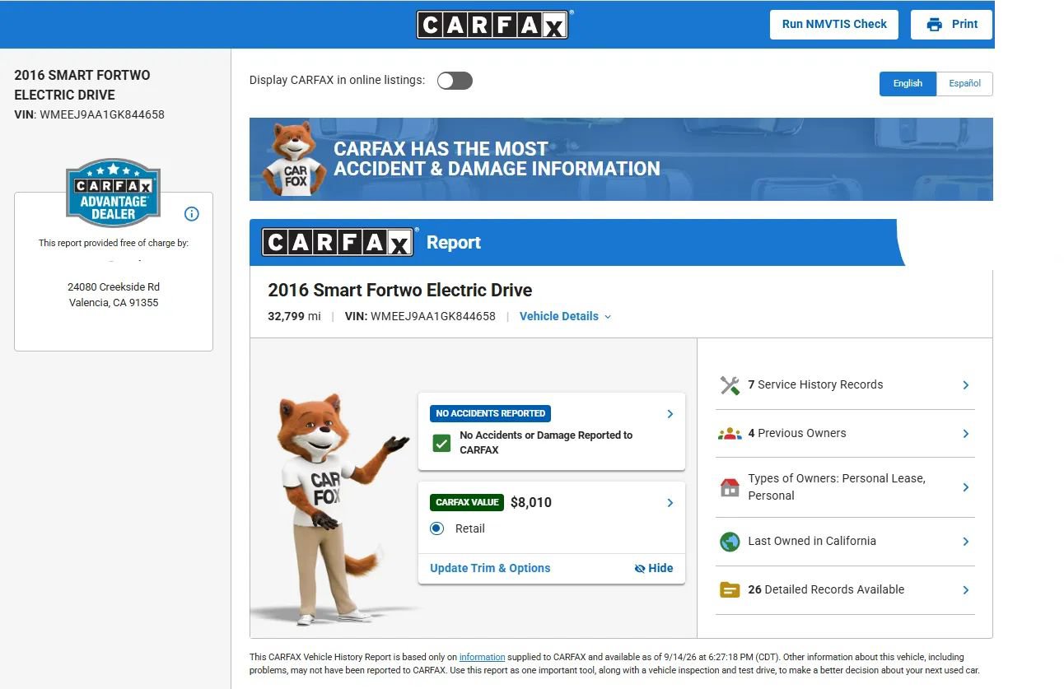Click Run NMVTIS Check button
The height and width of the screenshot is (689, 1064).
point(834,25)
